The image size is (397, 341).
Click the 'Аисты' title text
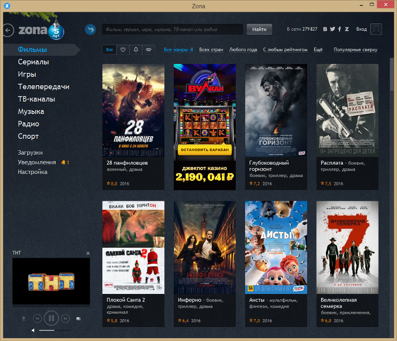pyautogui.click(x=257, y=300)
